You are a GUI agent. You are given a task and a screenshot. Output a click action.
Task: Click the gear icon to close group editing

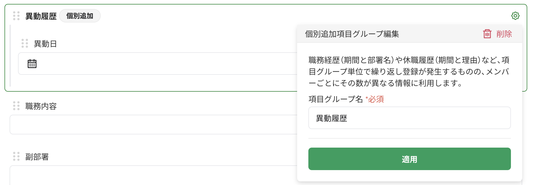pos(516,16)
